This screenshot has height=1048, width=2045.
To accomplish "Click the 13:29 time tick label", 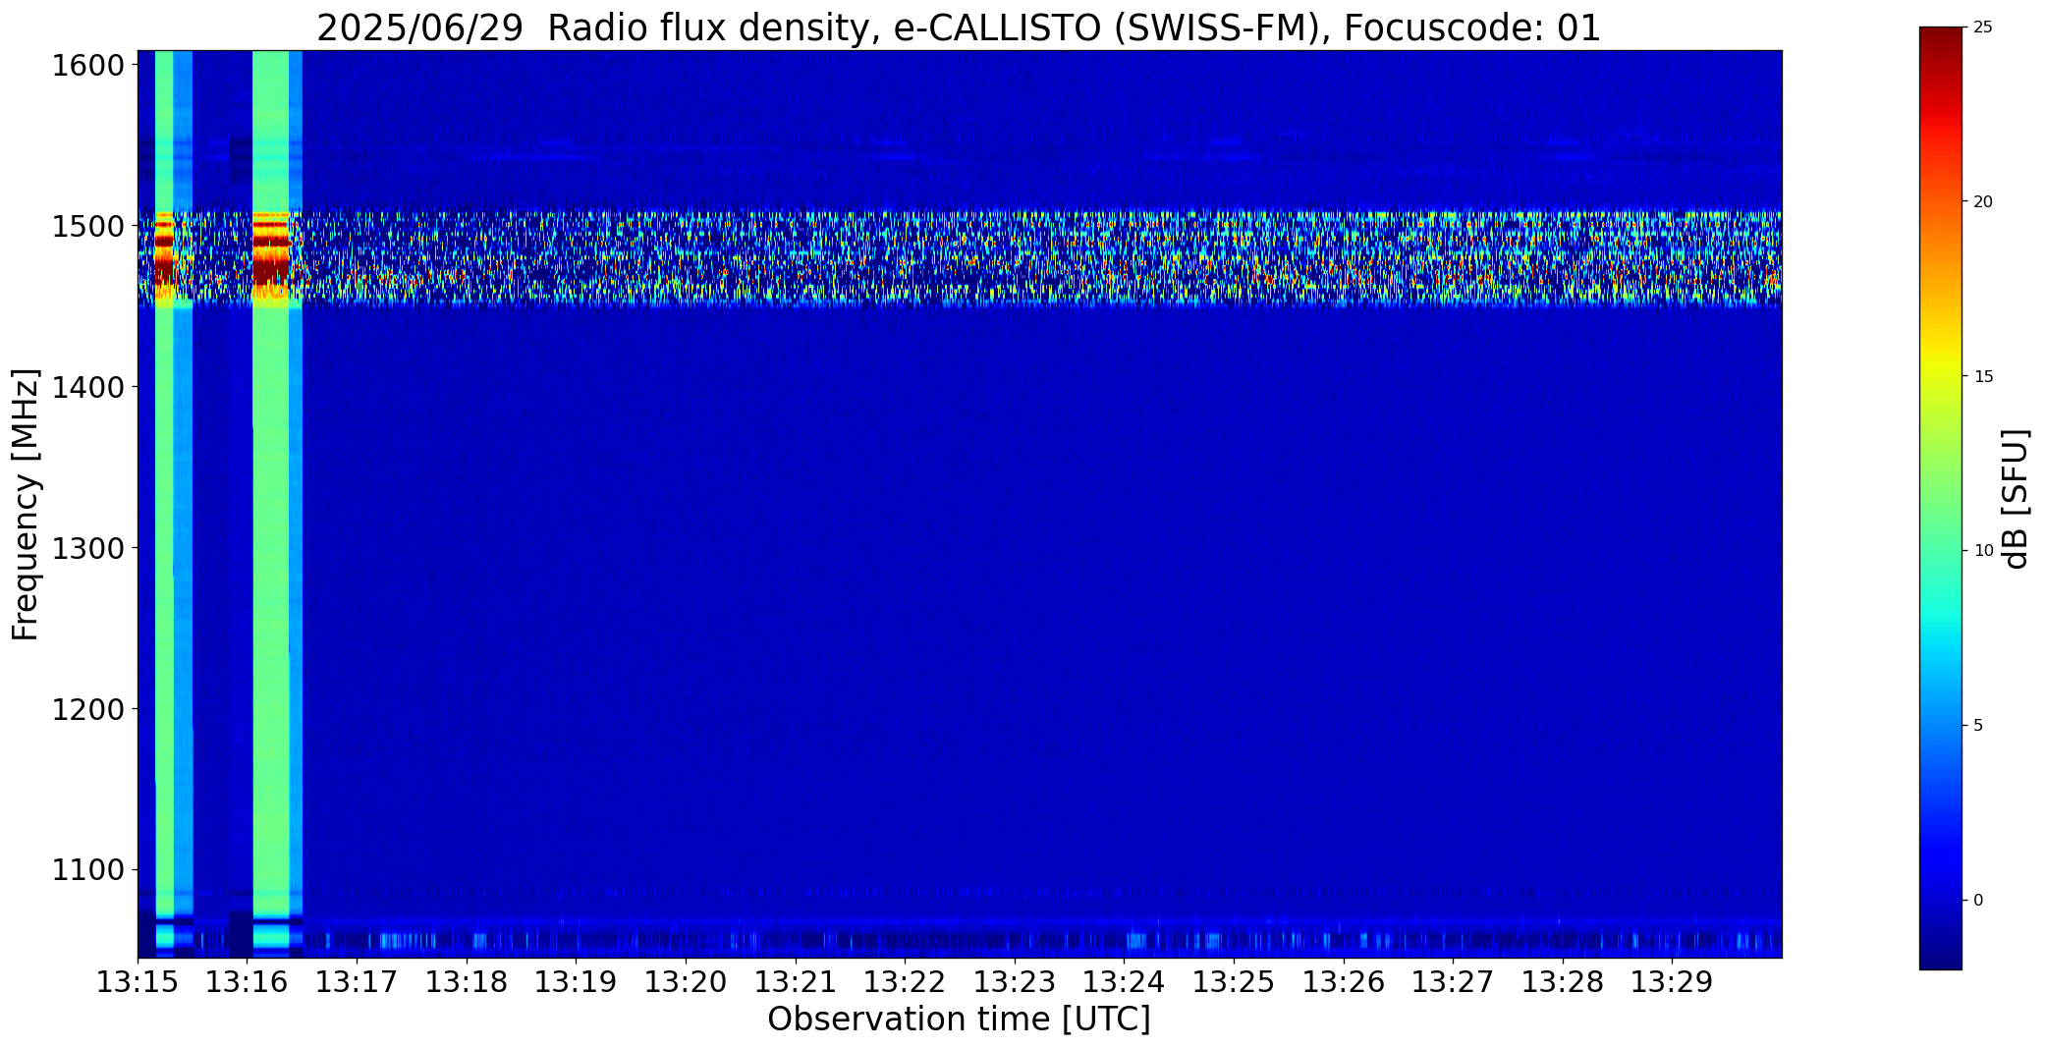I will point(1673,982).
